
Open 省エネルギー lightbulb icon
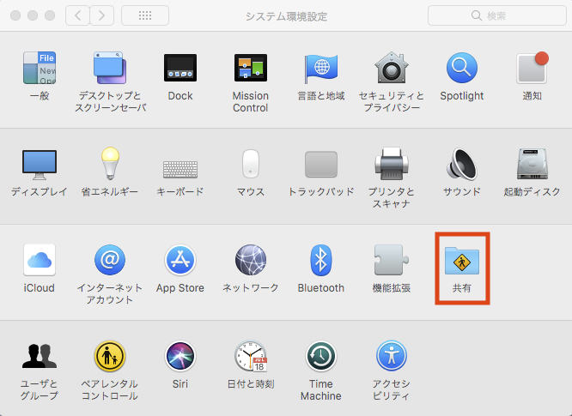[x=110, y=163]
